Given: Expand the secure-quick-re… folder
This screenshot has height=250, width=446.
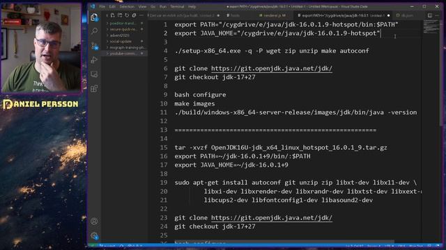Looking at the screenshot, I should coord(125,29).
